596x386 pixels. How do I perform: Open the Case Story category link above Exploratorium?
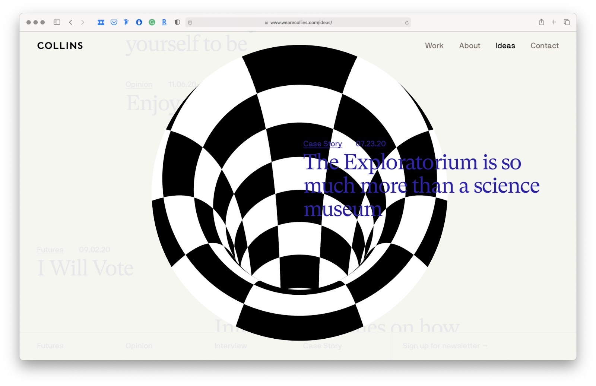(x=323, y=144)
